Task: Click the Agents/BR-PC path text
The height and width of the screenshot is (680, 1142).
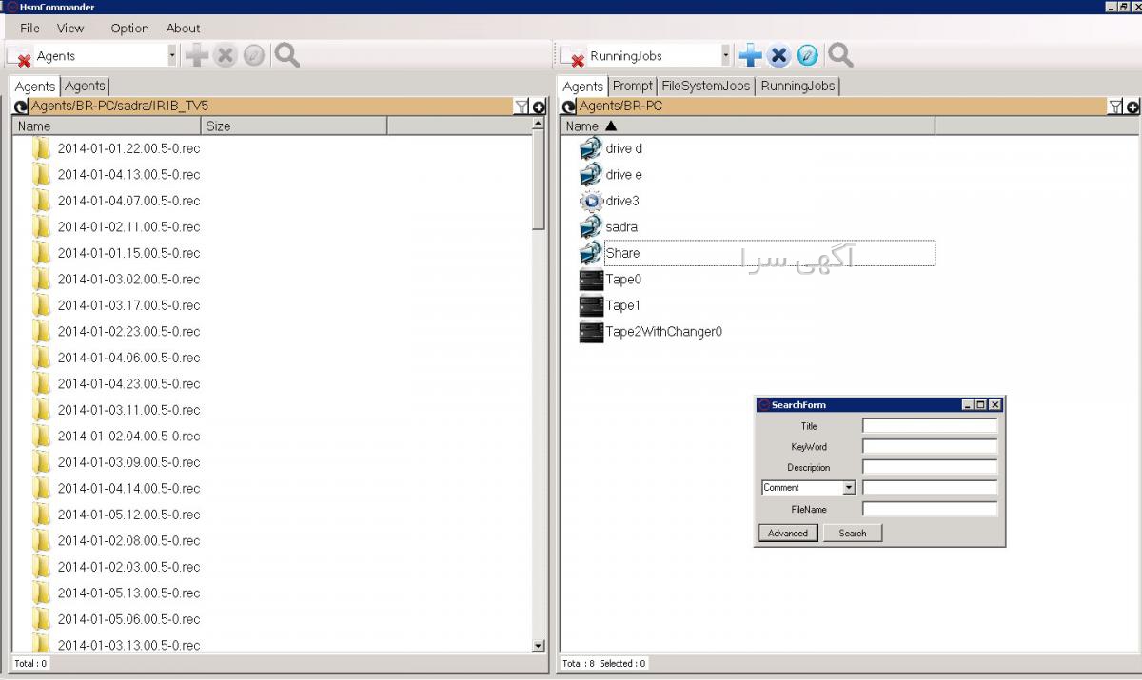Action: point(620,106)
